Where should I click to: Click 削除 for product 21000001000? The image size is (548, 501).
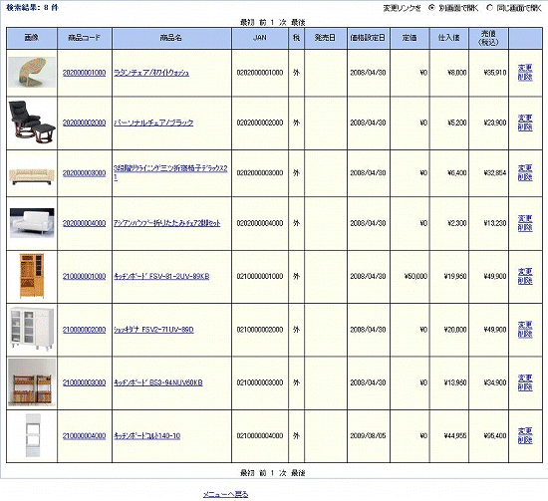(525, 281)
